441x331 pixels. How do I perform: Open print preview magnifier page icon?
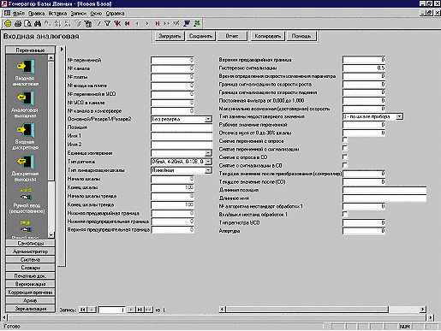[27, 23]
